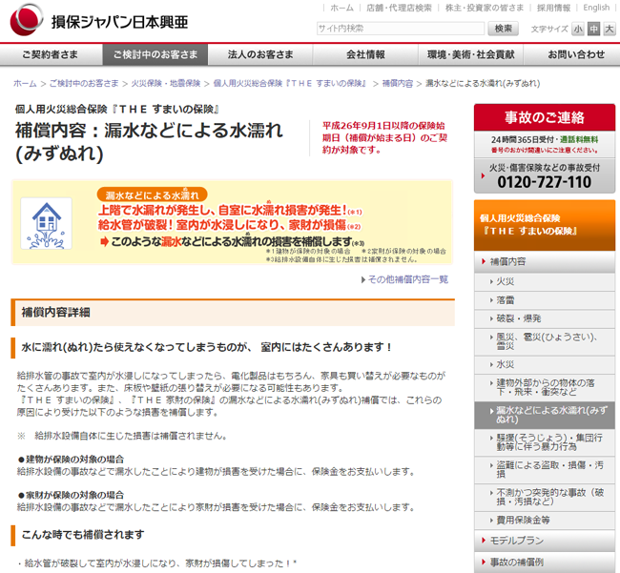This screenshot has width=620, height=573.
Task: Open 破裂・爆発 sidebar item
Action: click(x=545, y=318)
